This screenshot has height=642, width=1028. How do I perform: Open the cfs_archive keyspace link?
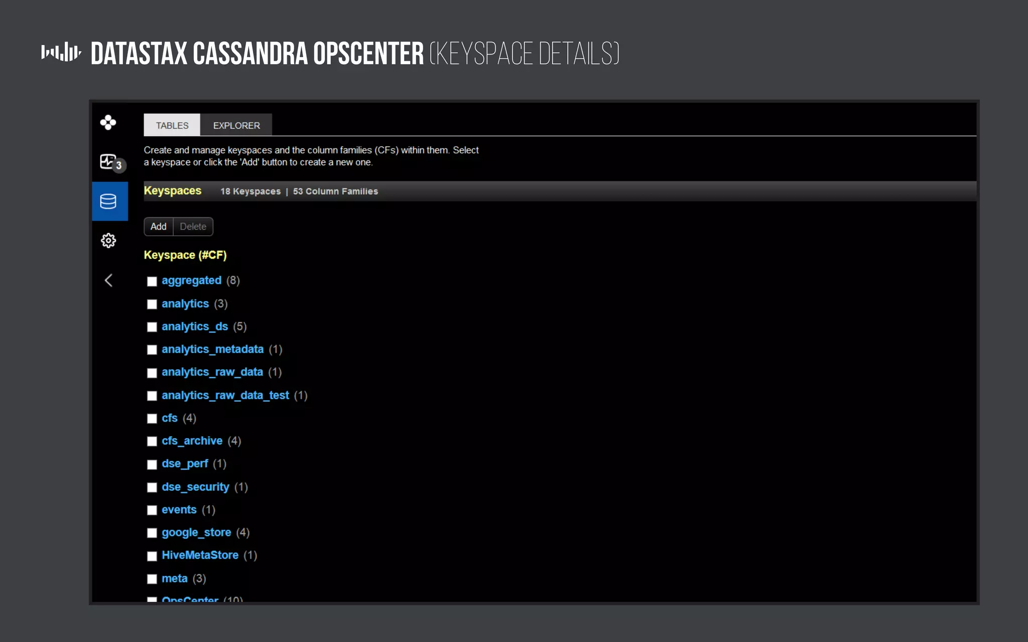[192, 441]
